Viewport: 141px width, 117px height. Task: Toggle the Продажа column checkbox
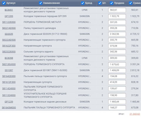click(x=112, y=3)
